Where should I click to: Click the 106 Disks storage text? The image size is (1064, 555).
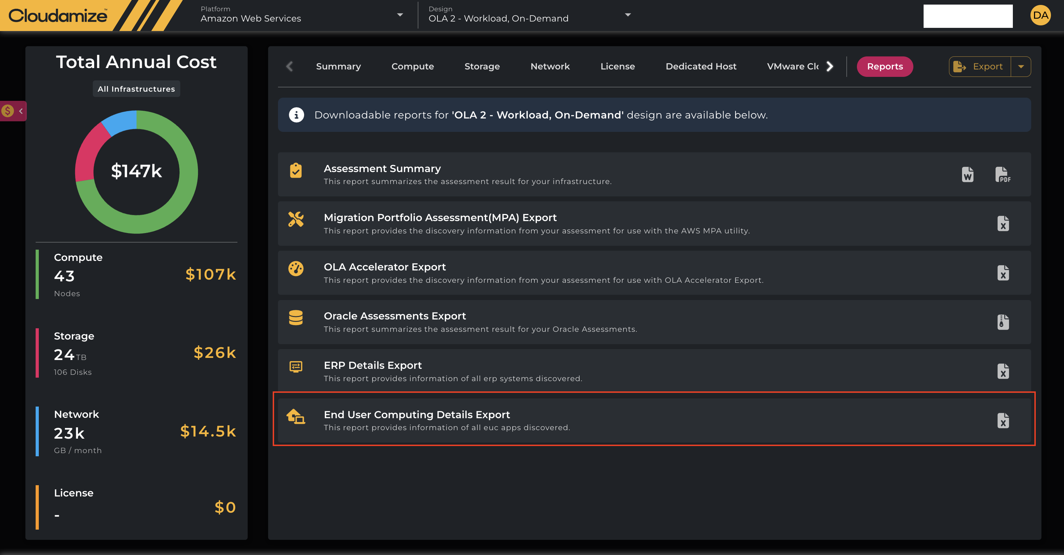(73, 372)
